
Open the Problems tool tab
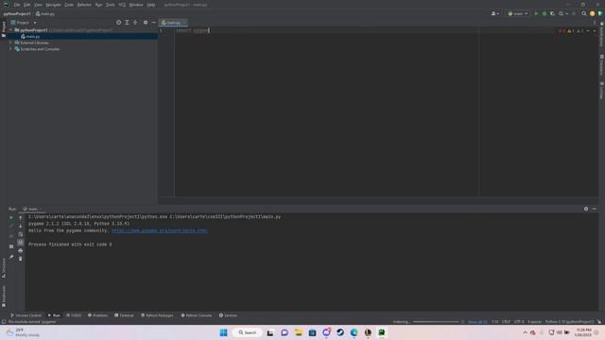click(98, 315)
